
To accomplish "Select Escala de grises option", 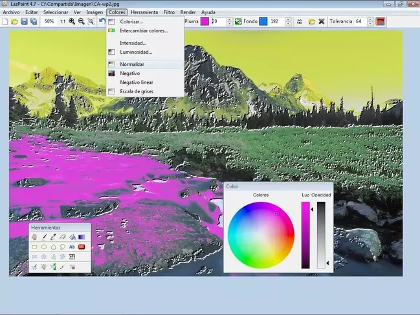I will (137, 91).
